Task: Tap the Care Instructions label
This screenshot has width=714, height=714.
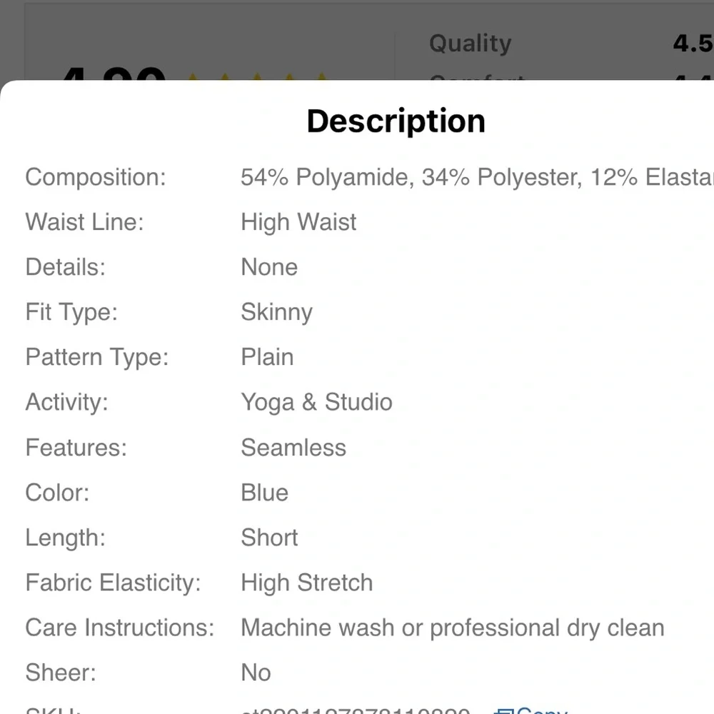Action: point(119,628)
